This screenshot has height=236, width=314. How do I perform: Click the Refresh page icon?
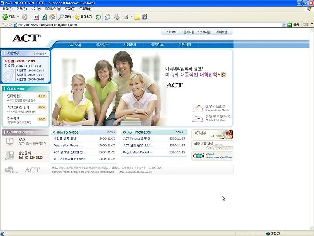point(44,17)
